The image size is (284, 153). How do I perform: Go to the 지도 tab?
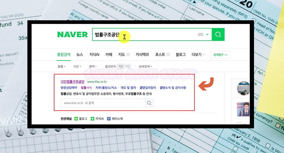coord(121,55)
